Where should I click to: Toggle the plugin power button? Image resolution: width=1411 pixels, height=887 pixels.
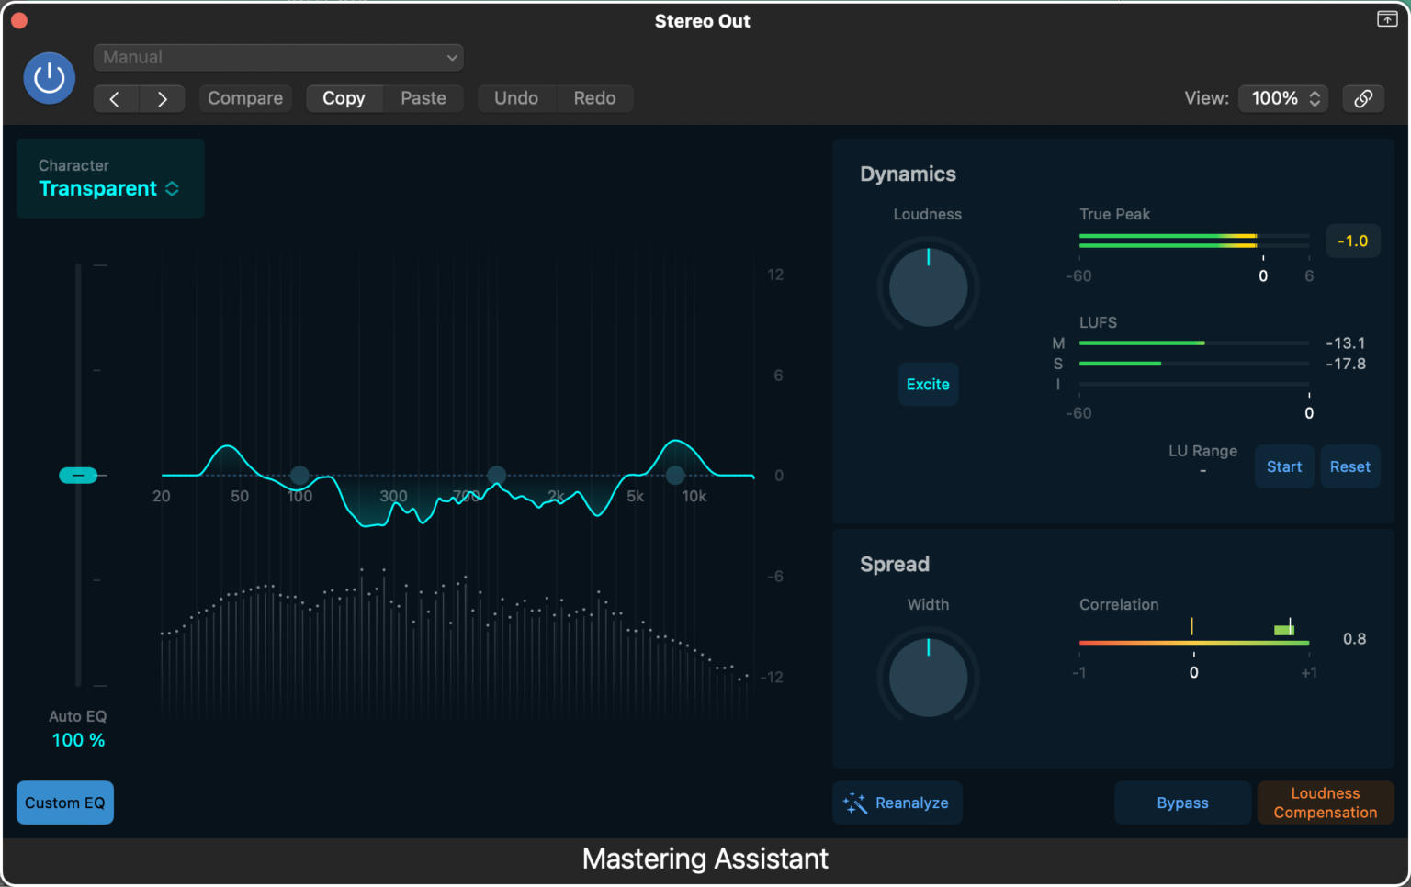coord(48,78)
